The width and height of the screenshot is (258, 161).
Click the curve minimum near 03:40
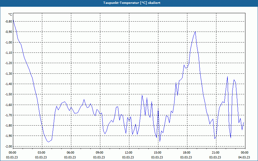[48, 142]
